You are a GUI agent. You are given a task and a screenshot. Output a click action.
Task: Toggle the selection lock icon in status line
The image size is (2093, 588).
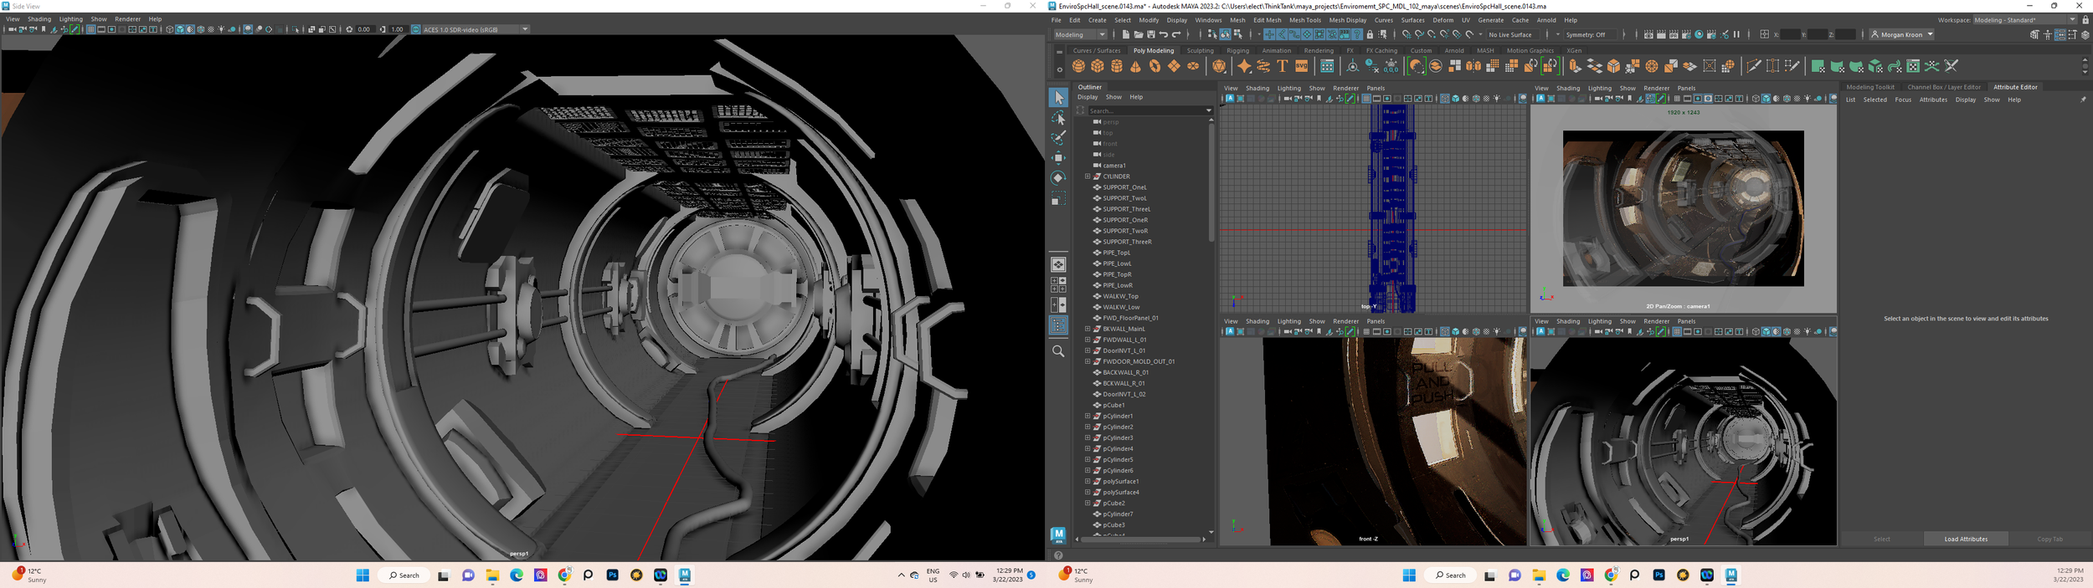click(x=1370, y=34)
